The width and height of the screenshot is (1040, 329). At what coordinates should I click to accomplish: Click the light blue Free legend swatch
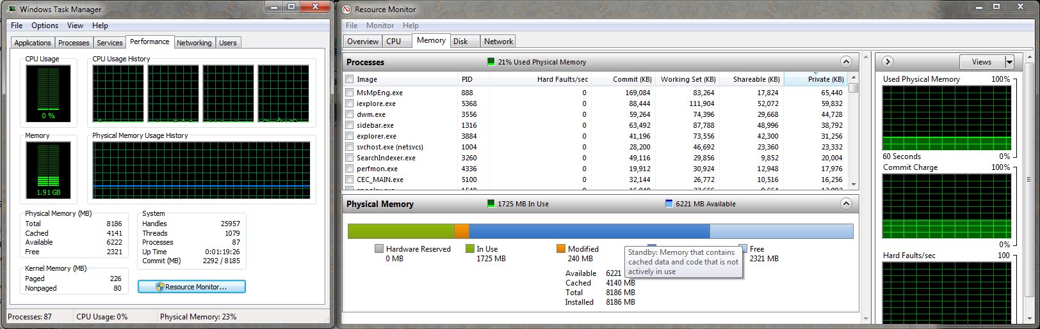click(743, 249)
